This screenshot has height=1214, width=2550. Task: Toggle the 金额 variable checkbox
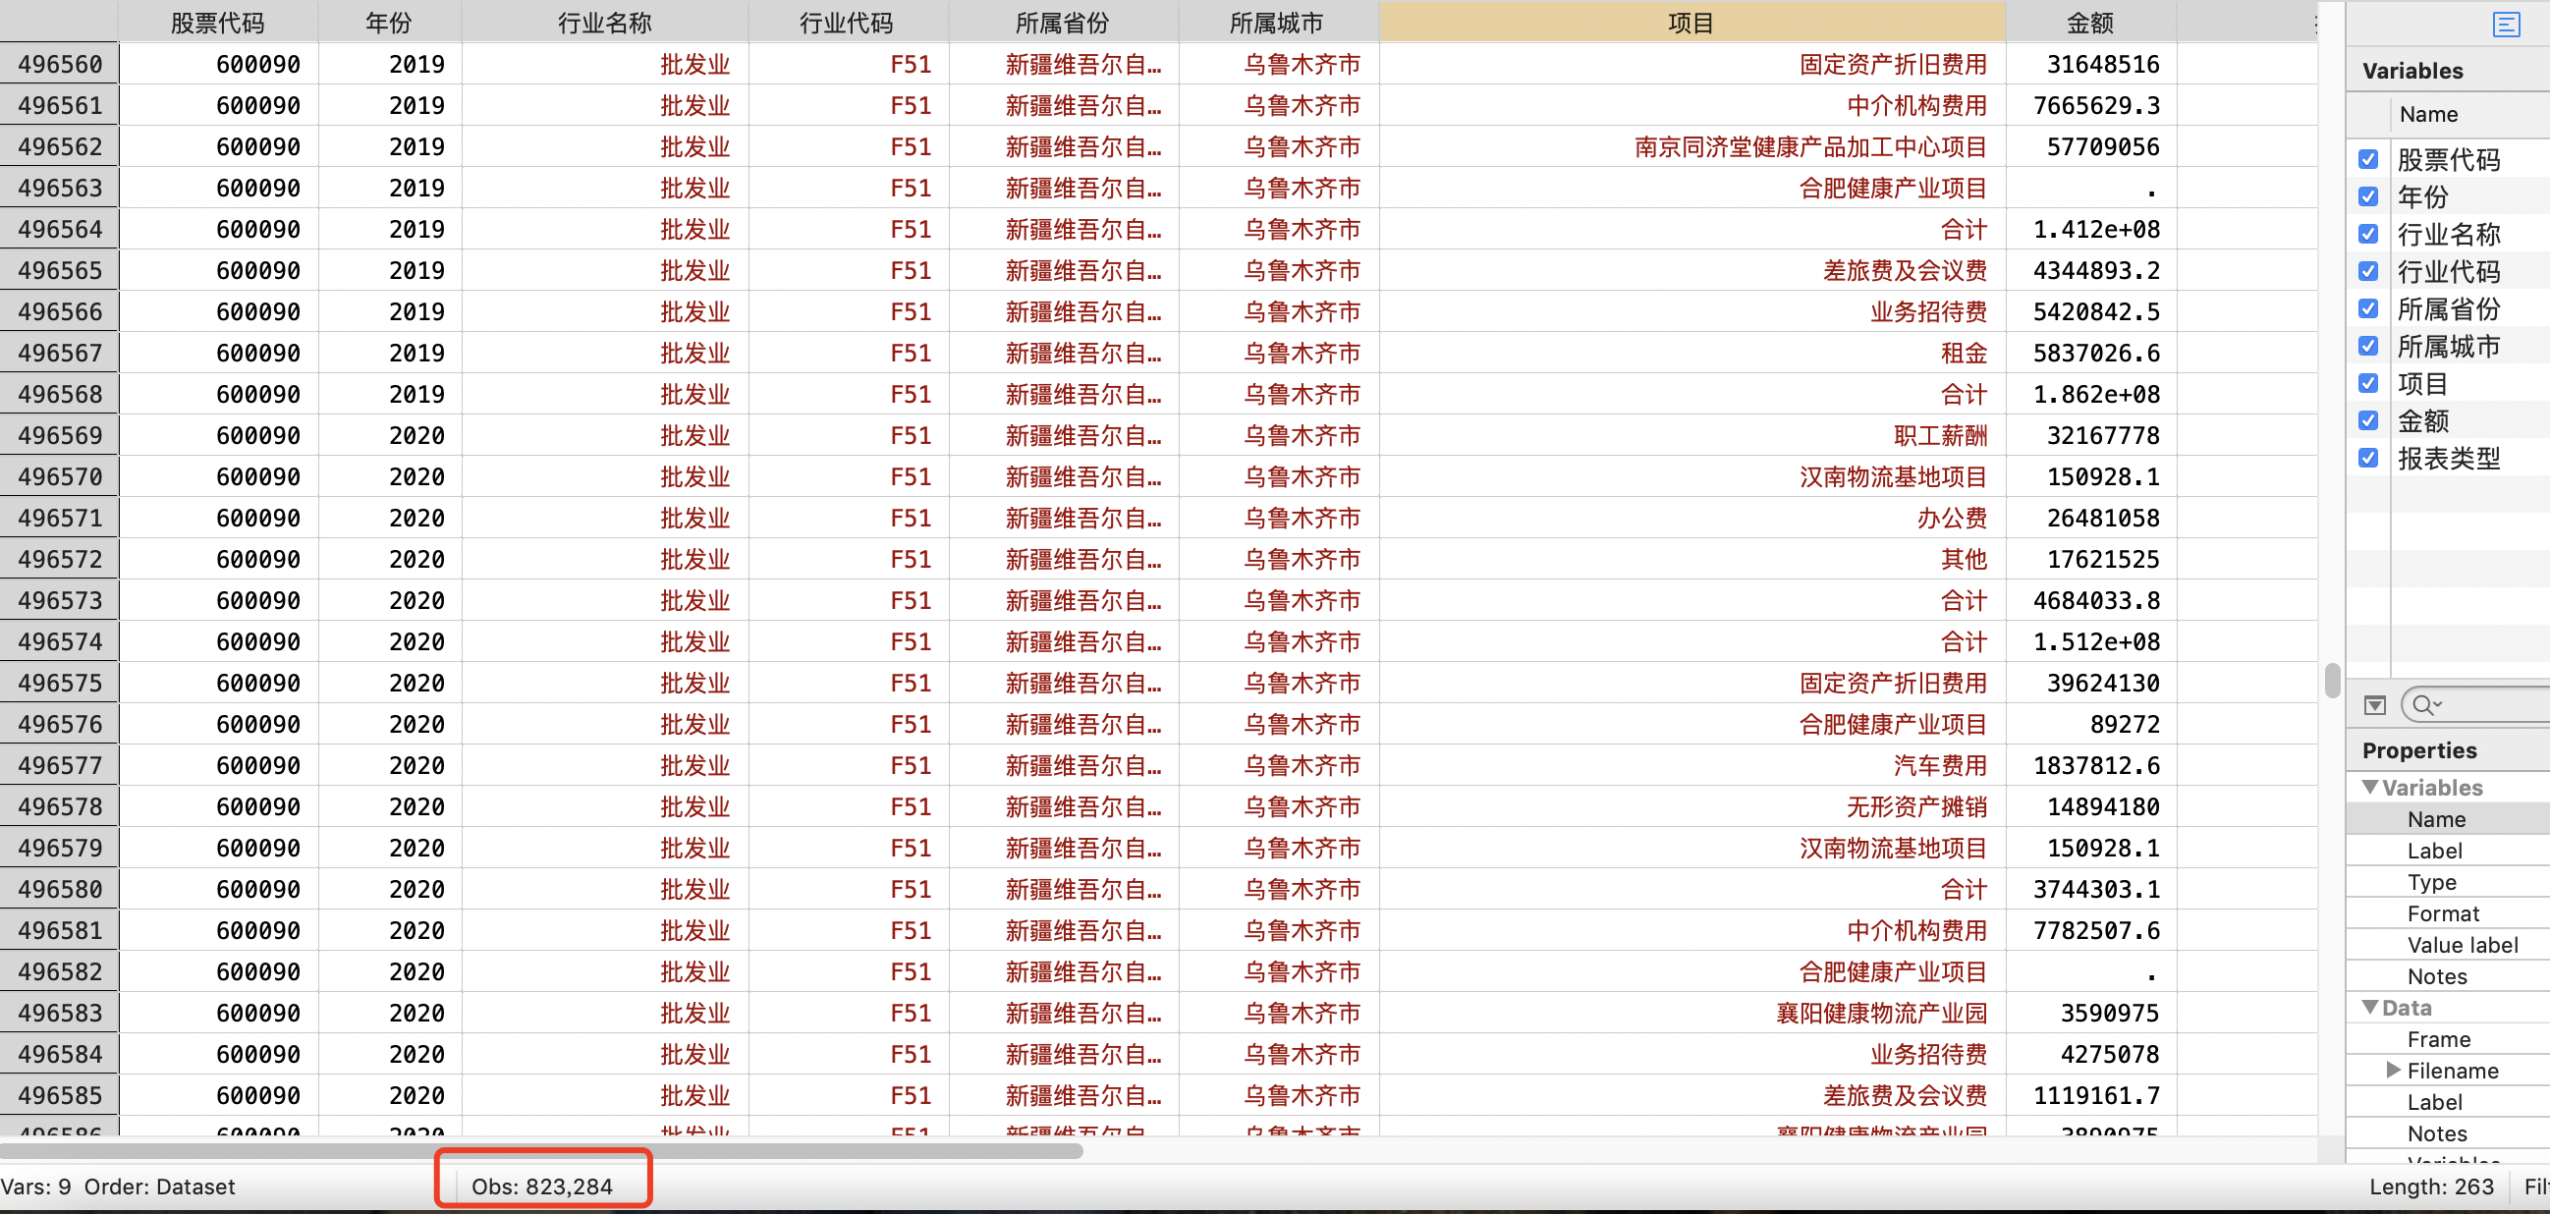pyautogui.click(x=2368, y=420)
